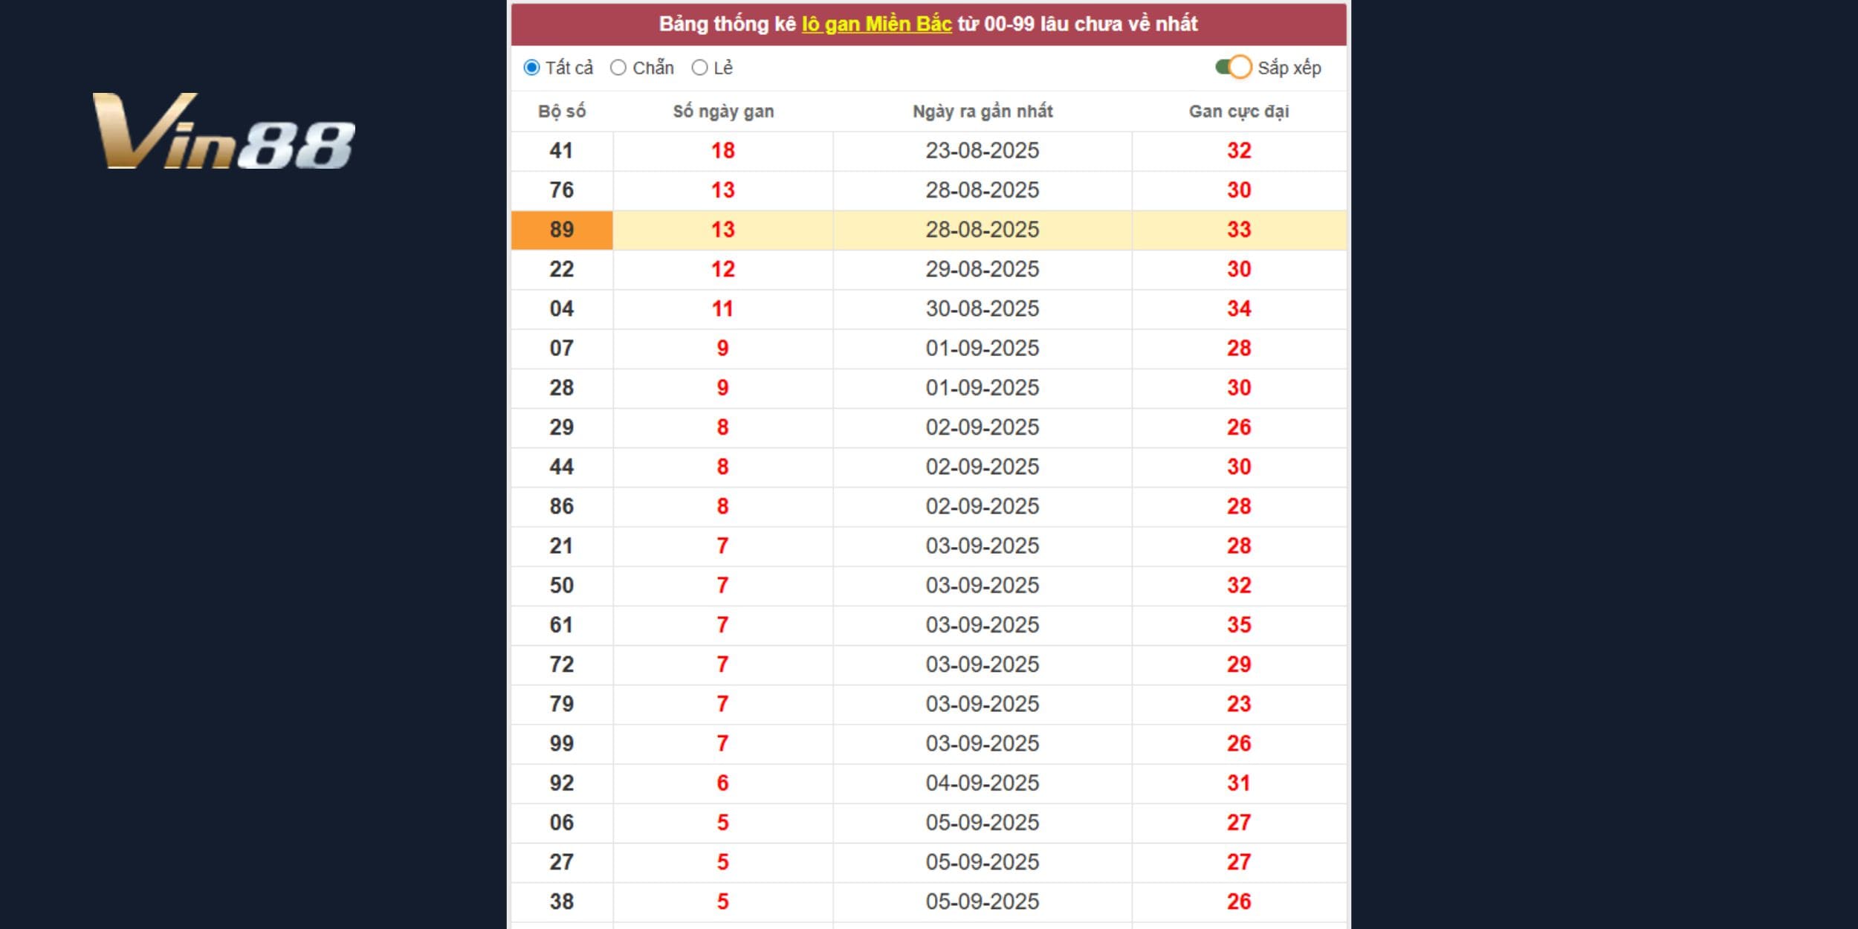Click the date 23-08-2025 cell
This screenshot has height=929, width=1858.
pyautogui.click(x=983, y=151)
